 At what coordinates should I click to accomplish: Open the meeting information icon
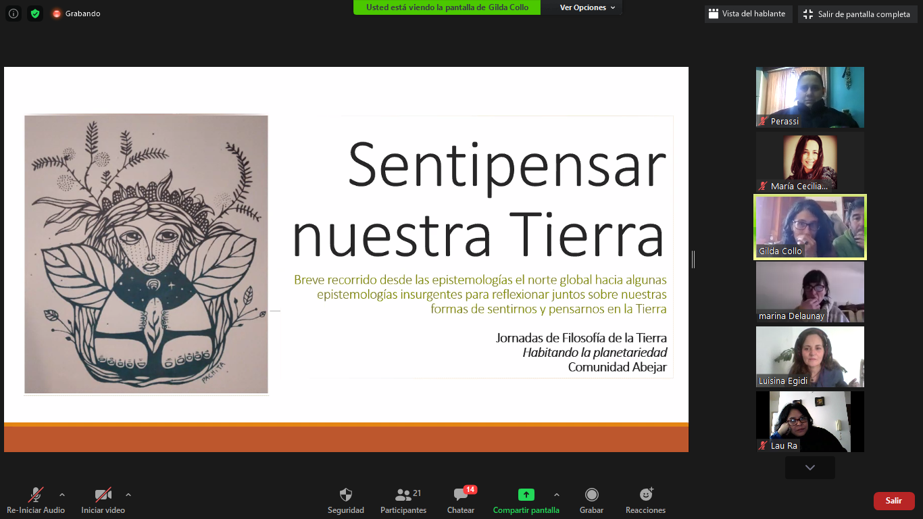(x=14, y=14)
